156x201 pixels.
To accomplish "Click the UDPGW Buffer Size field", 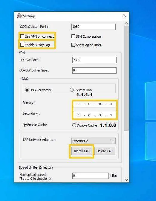I will click(x=94, y=70).
